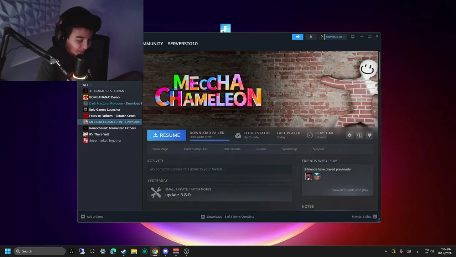Click the blue RESUME button
This screenshot has width=456, height=257.
coord(166,135)
